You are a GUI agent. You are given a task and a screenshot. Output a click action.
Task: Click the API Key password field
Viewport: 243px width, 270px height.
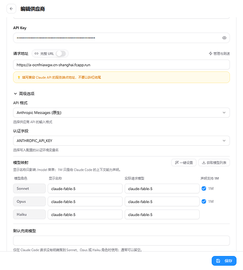pyautogui.click(x=122, y=38)
